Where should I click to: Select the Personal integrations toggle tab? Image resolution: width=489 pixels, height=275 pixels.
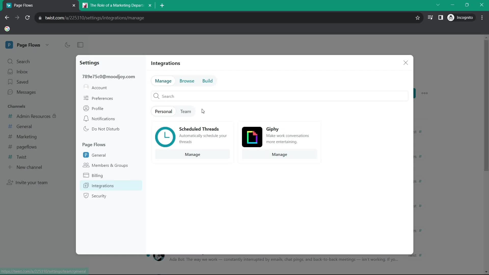point(164,111)
